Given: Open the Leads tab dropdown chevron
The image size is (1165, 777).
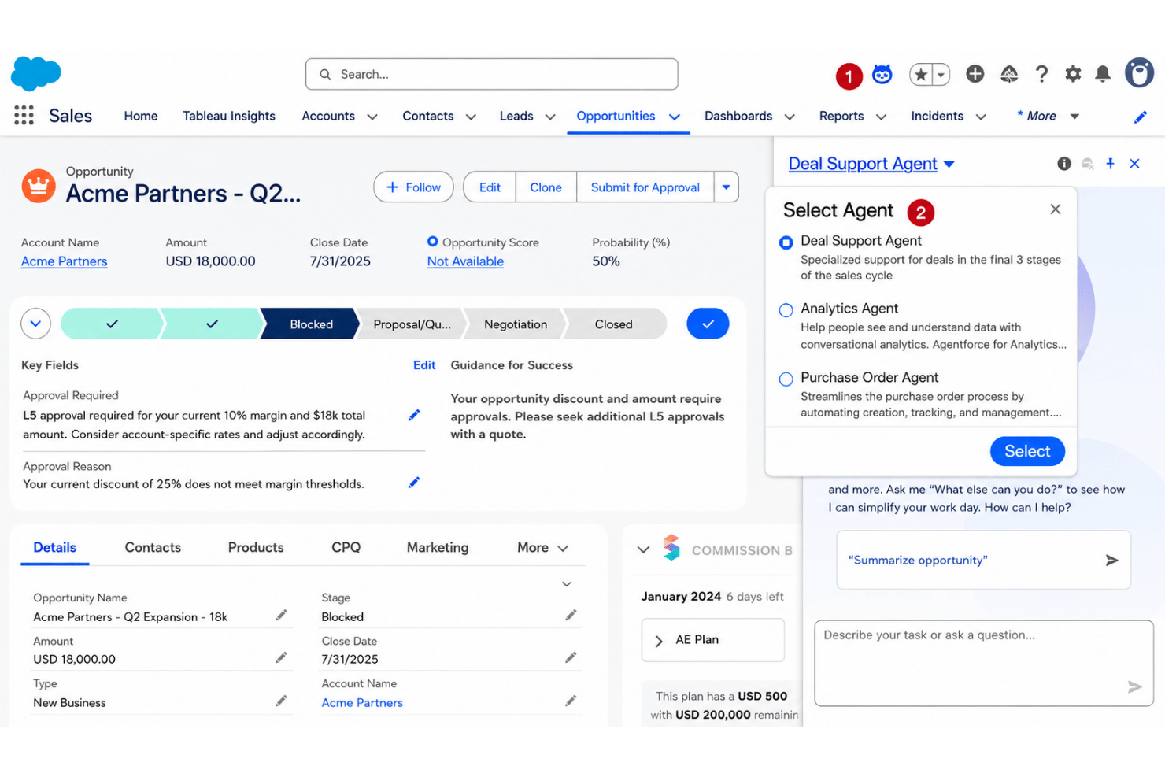Looking at the screenshot, I should (x=550, y=117).
